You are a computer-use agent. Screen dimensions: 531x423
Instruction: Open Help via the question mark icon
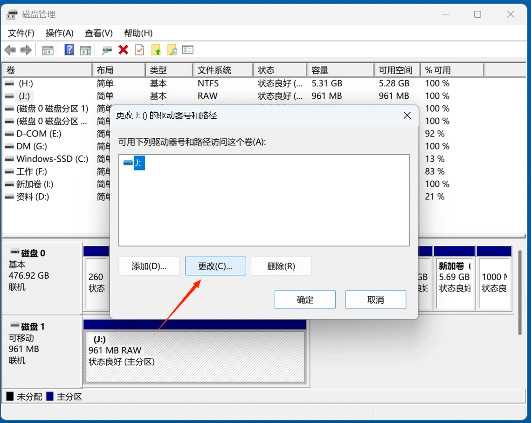pos(69,50)
